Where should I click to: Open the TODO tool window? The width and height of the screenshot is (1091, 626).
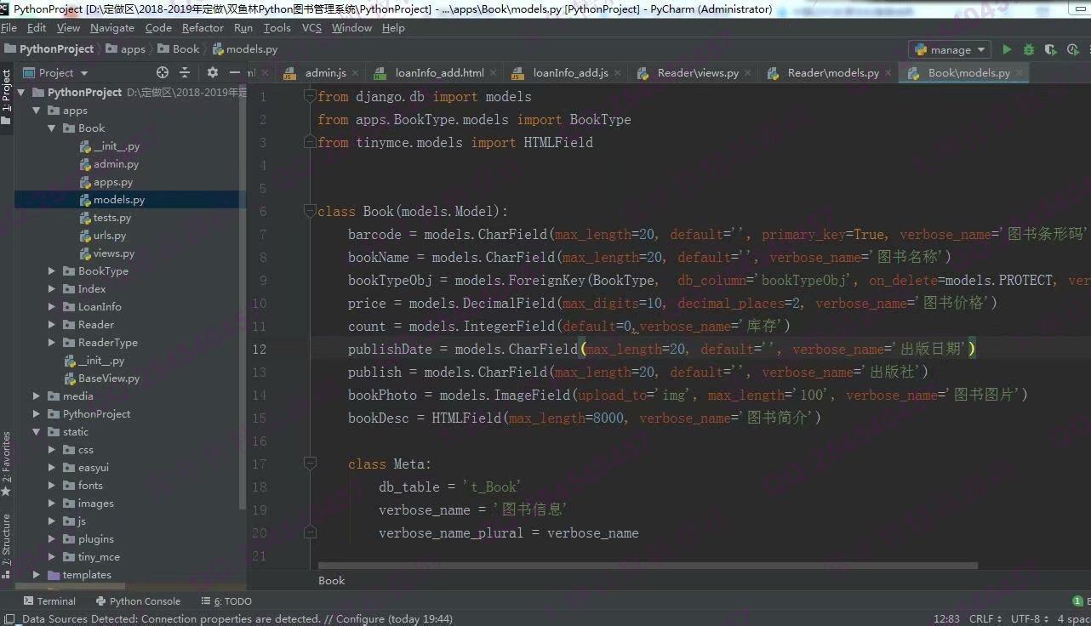tap(227, 601)
